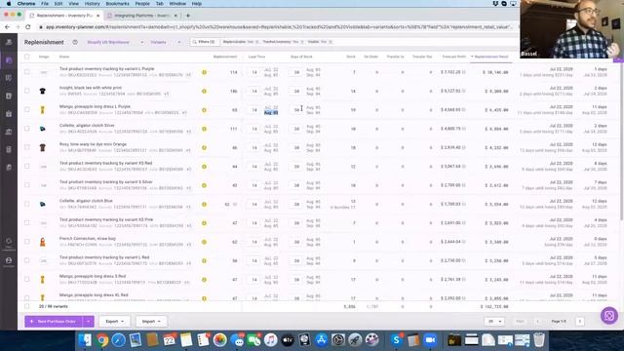Launch Google Chrome from the dock
Screen dimensions: 624x351
tap(101, 340)
